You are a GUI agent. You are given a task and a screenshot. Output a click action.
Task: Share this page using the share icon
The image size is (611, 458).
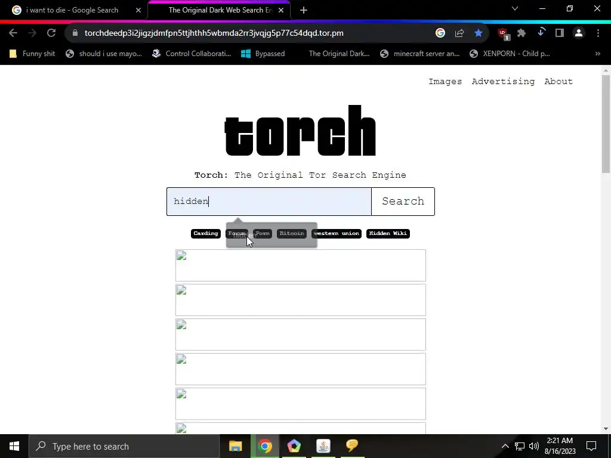pos(459,33)
